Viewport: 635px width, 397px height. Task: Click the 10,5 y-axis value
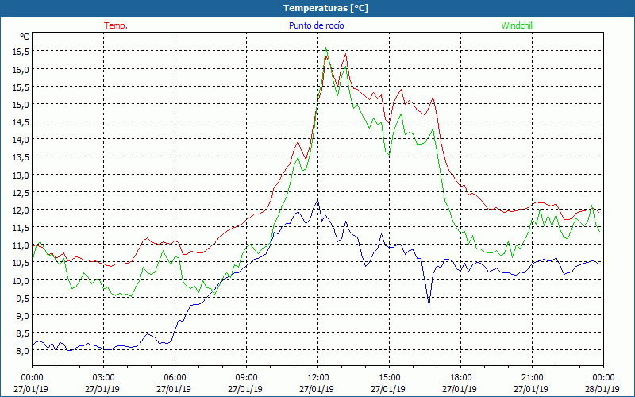click(21, 263)
